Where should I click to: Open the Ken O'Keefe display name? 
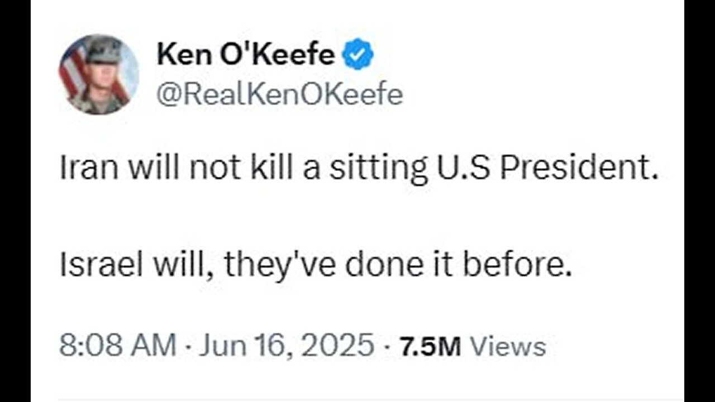(246, 56)
